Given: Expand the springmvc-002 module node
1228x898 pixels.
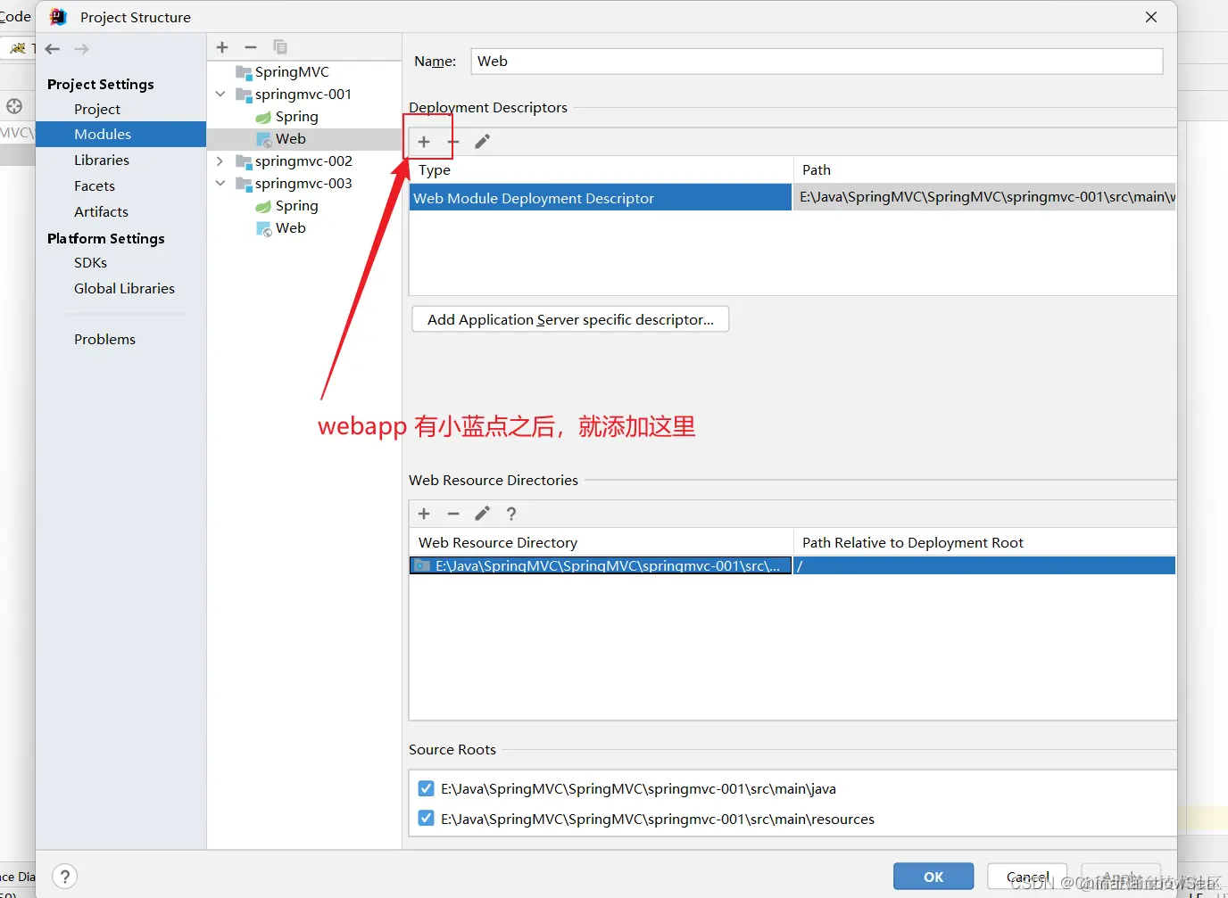Looking at the screenshot, I should pyautogui.click(x=220, y=161).
